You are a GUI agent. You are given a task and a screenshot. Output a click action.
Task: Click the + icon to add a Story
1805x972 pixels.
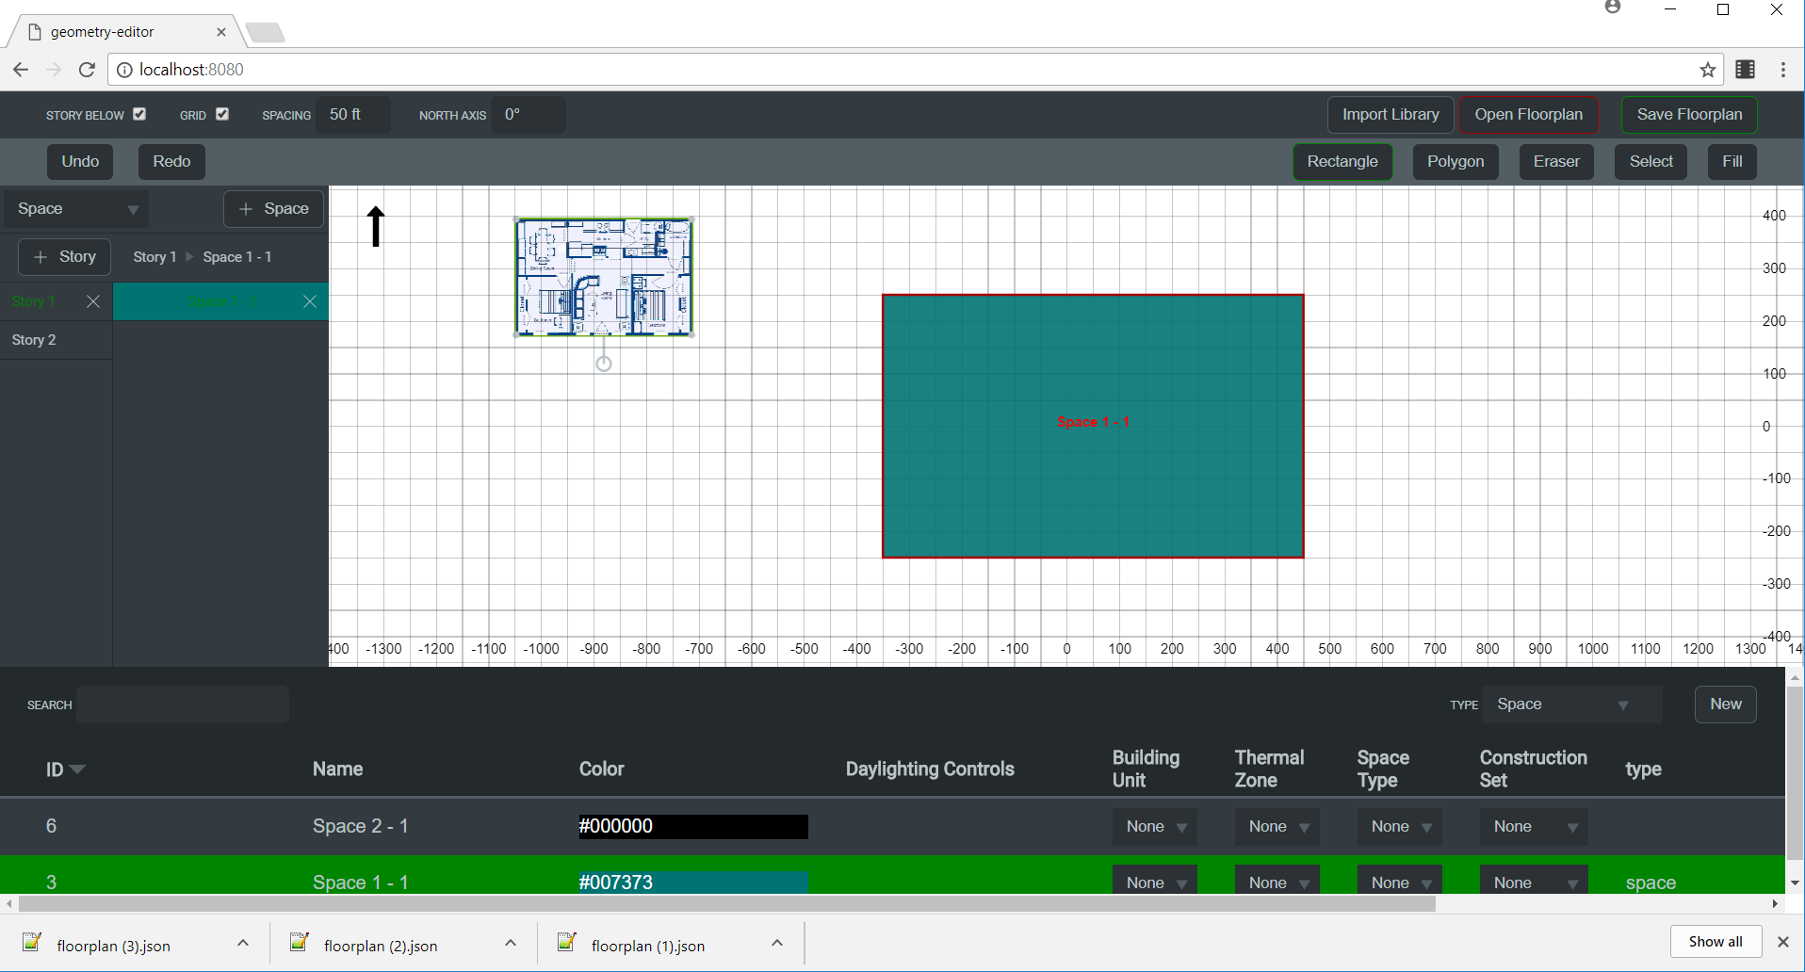click(x=41, y=256)
